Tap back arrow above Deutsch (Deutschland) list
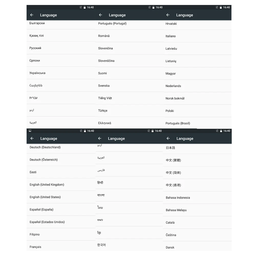Viewport: 256px width, 256px height. [32, 138]
